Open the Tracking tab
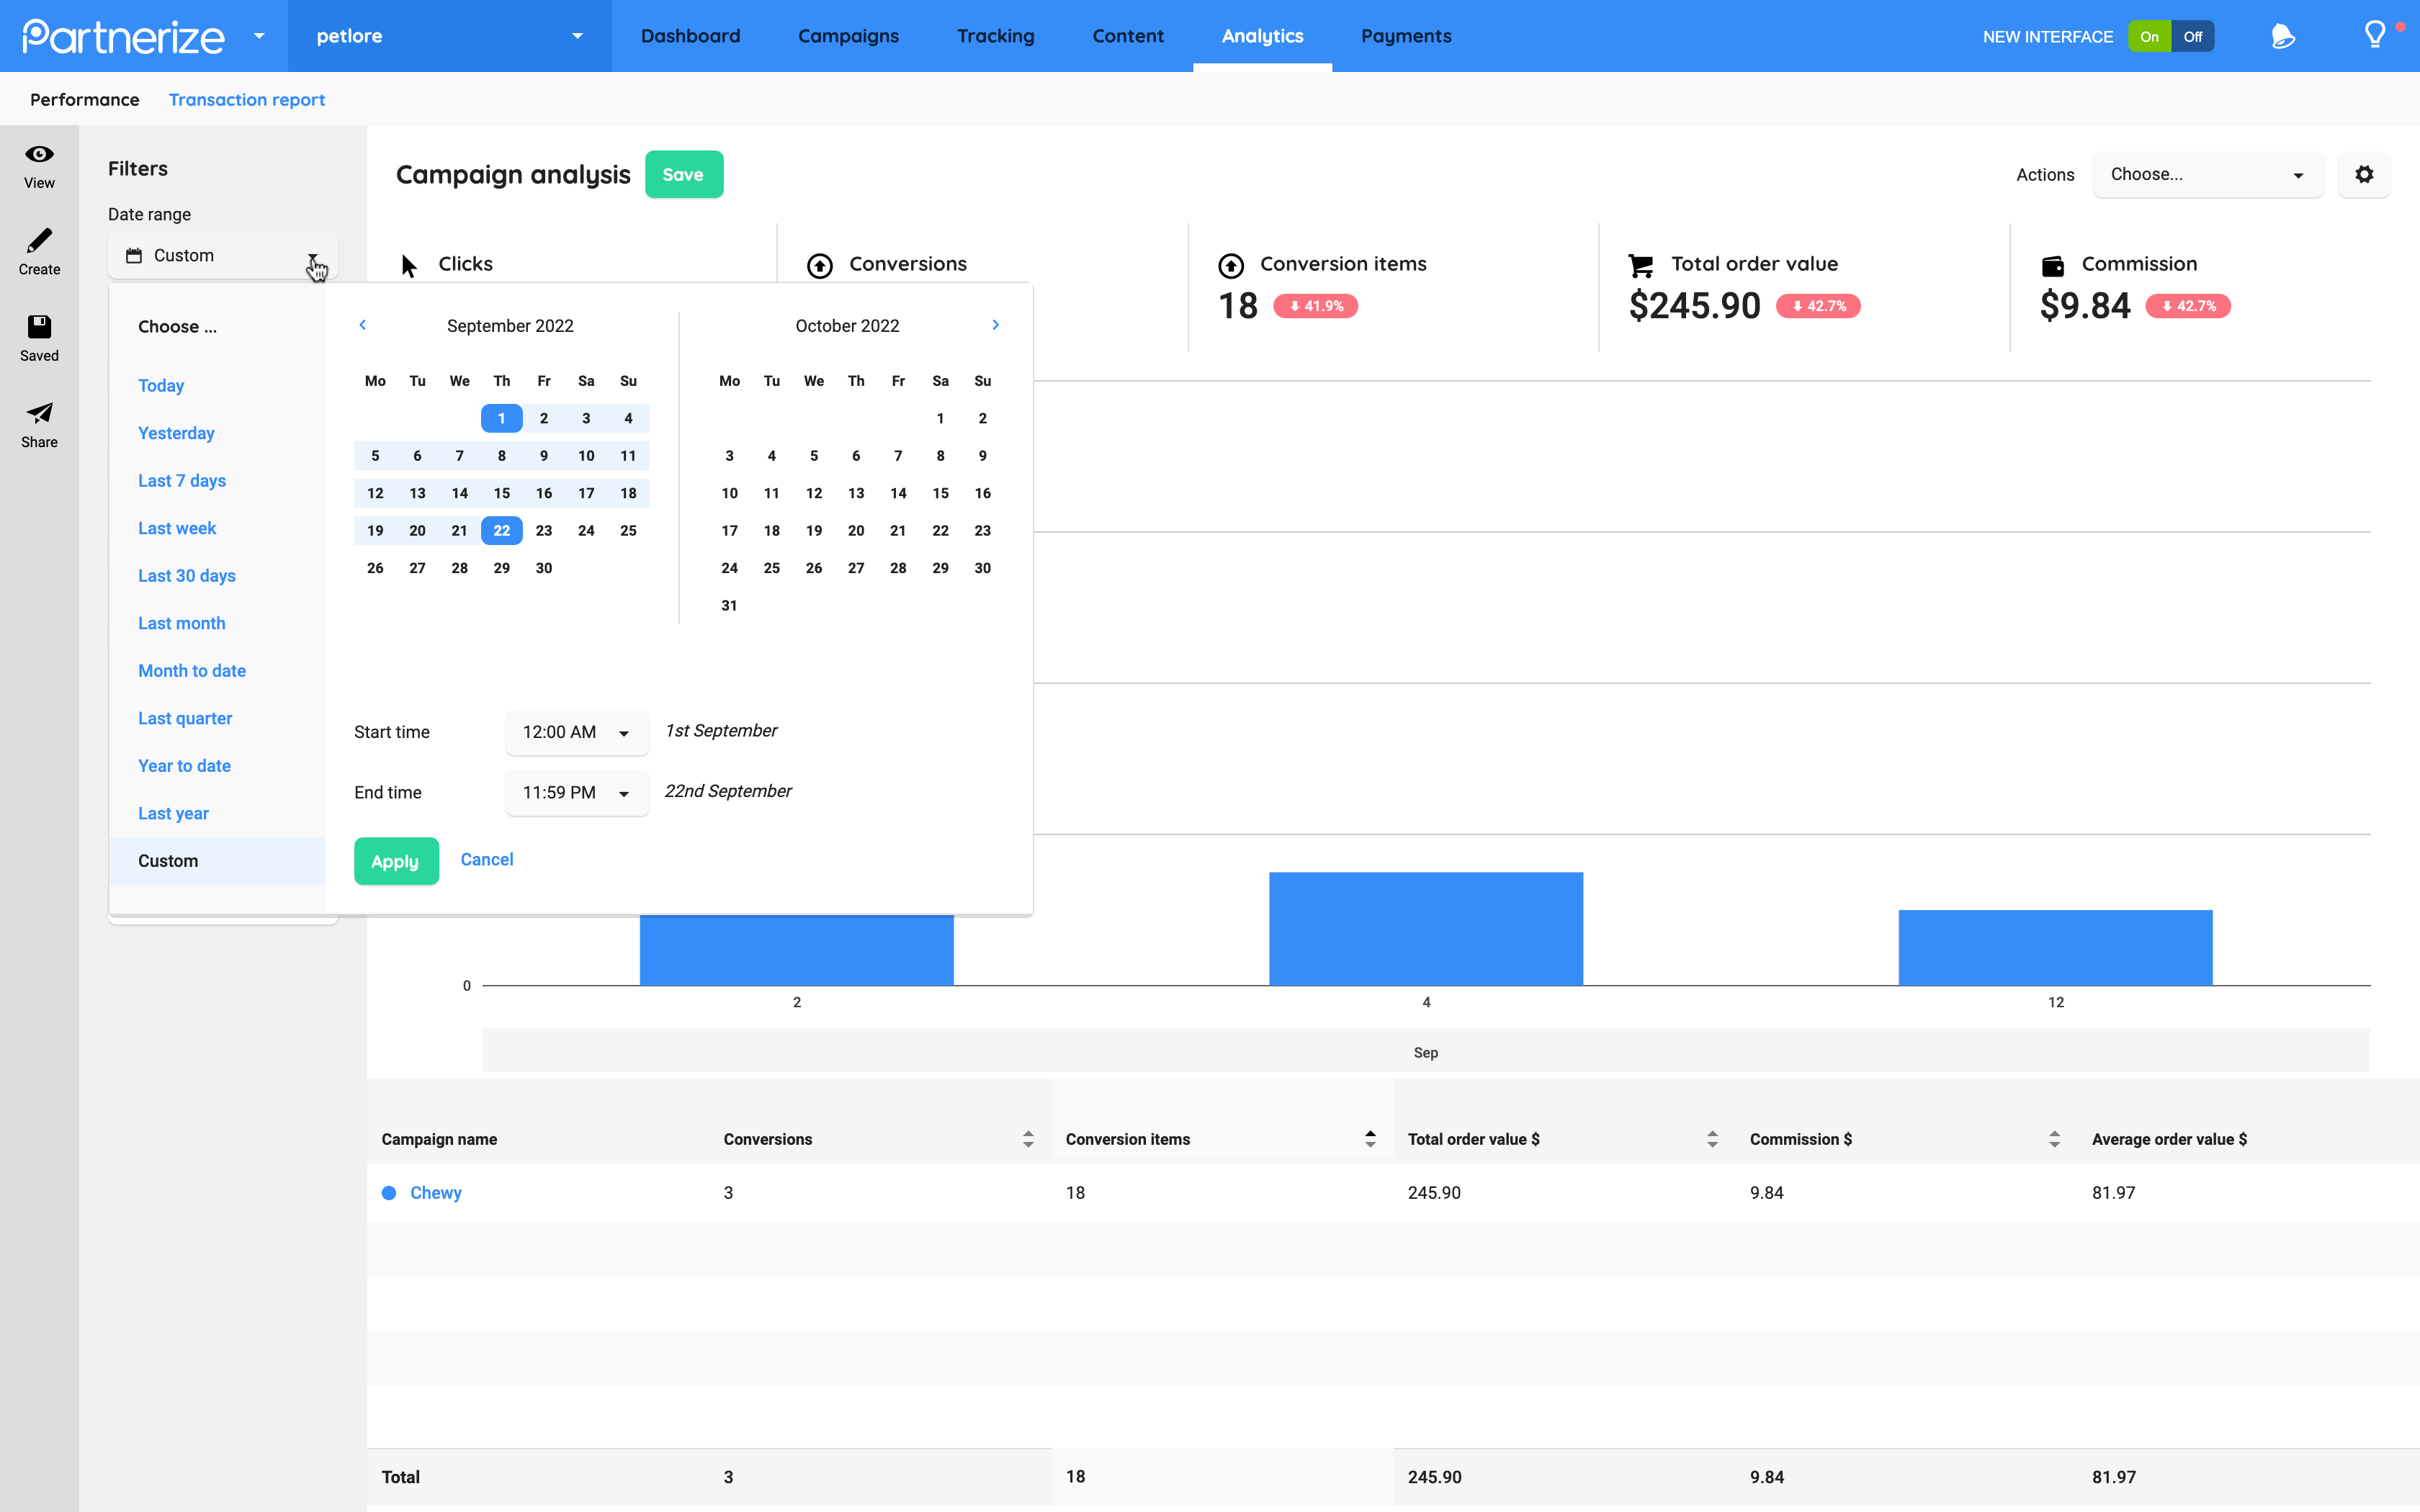The width and height of the screenshot is (2420, 1512). pyautogui.click(x=995, y=36)
